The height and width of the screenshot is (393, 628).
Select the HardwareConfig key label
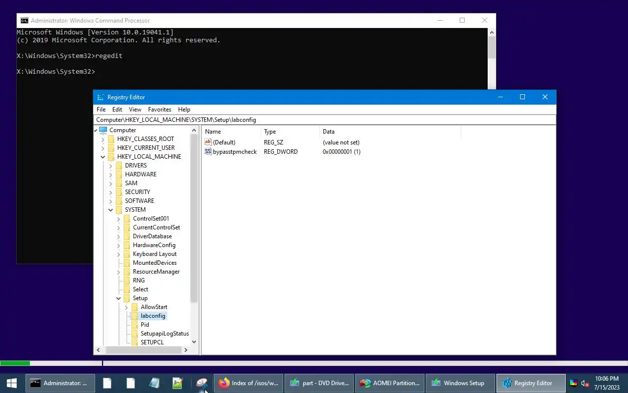154,245
